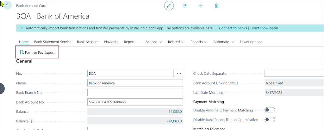Image resolution: width=324 pixels, height=130 pixels.
Task: Click the Payment Matching heading
Action: 209,102
